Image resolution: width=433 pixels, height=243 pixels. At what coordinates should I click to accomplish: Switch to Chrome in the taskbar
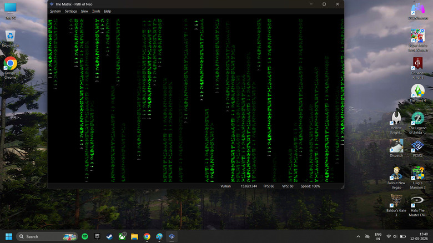tap(147, 237)
